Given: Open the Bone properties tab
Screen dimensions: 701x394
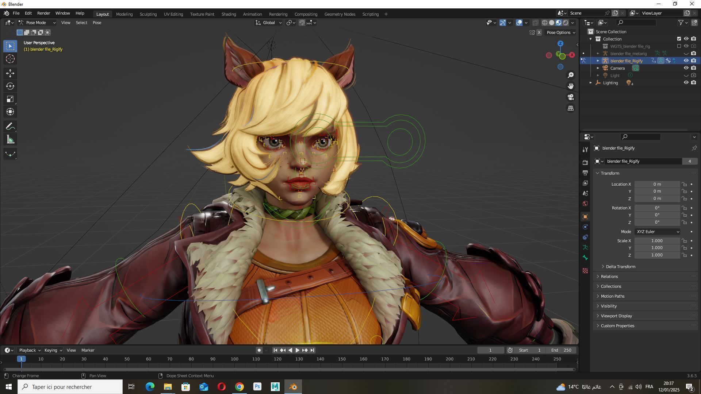Looking at the screenshot, I should click(585, 258).
